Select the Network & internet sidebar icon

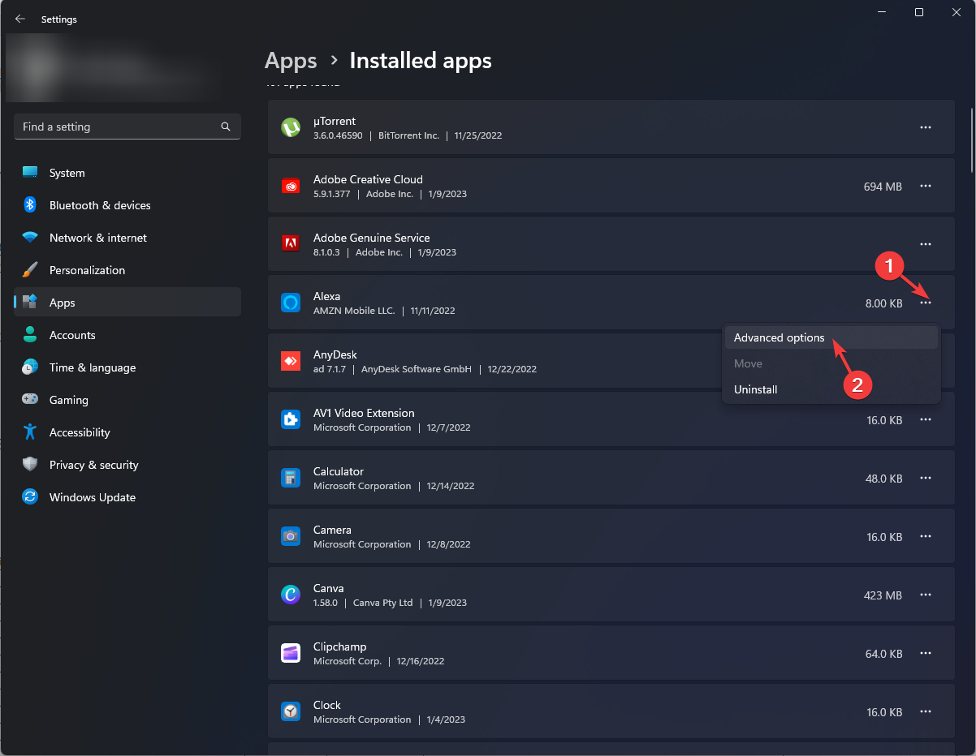click(x=29, y=238)
